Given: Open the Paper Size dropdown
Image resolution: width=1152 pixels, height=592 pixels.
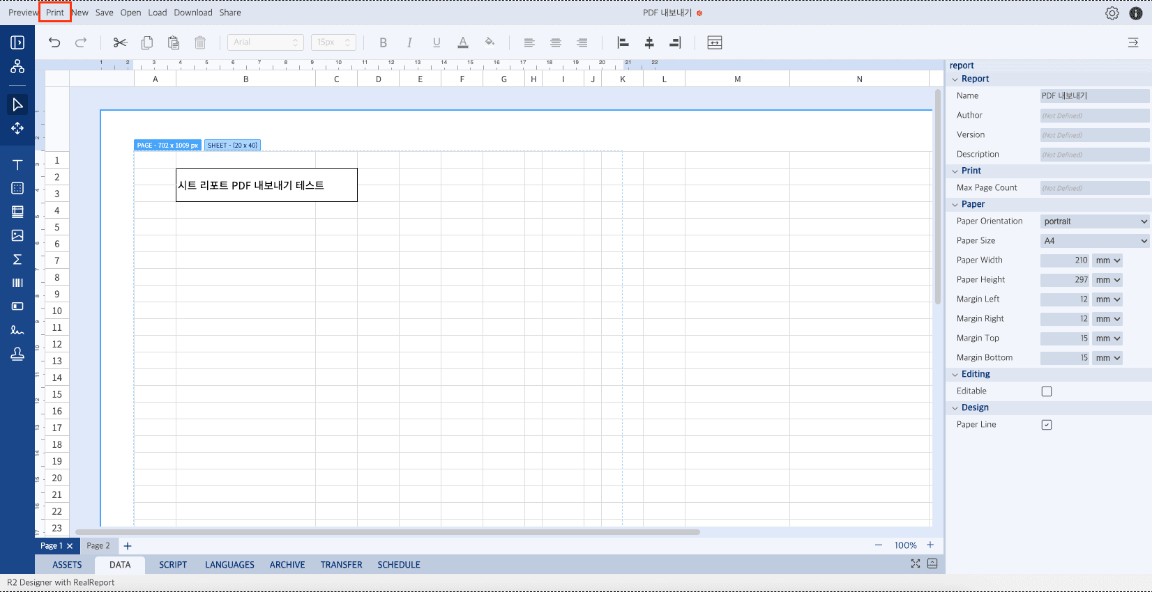Looking at the screenshot, I should pos(1095,241).
